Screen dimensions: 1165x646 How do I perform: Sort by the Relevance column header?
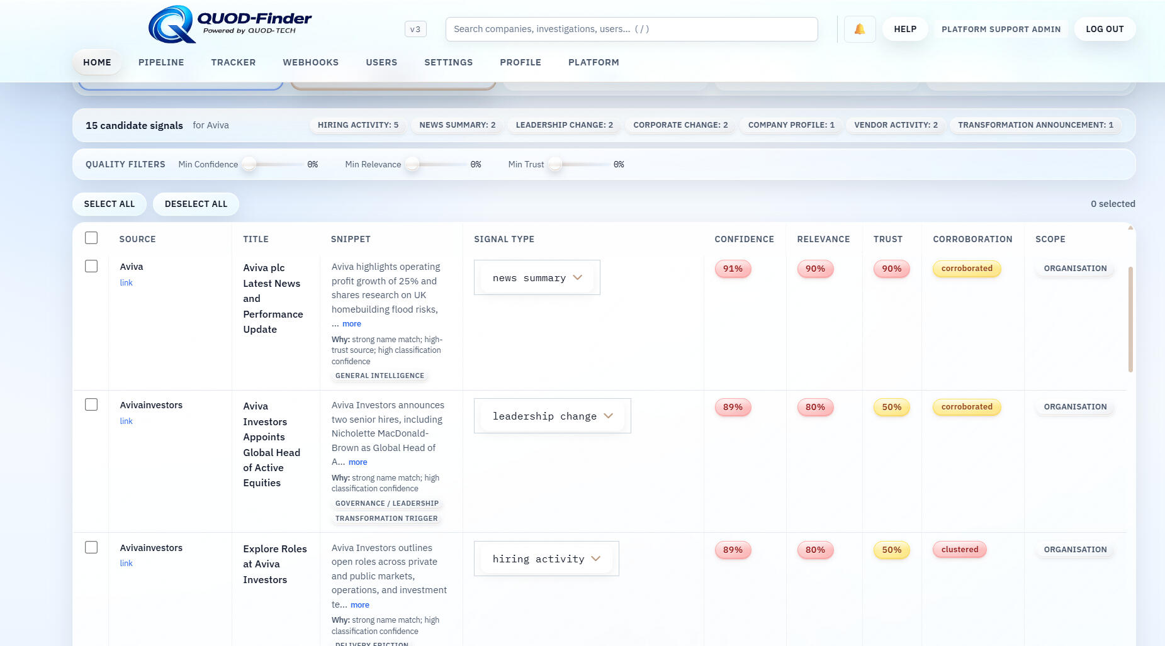(823, 239)
